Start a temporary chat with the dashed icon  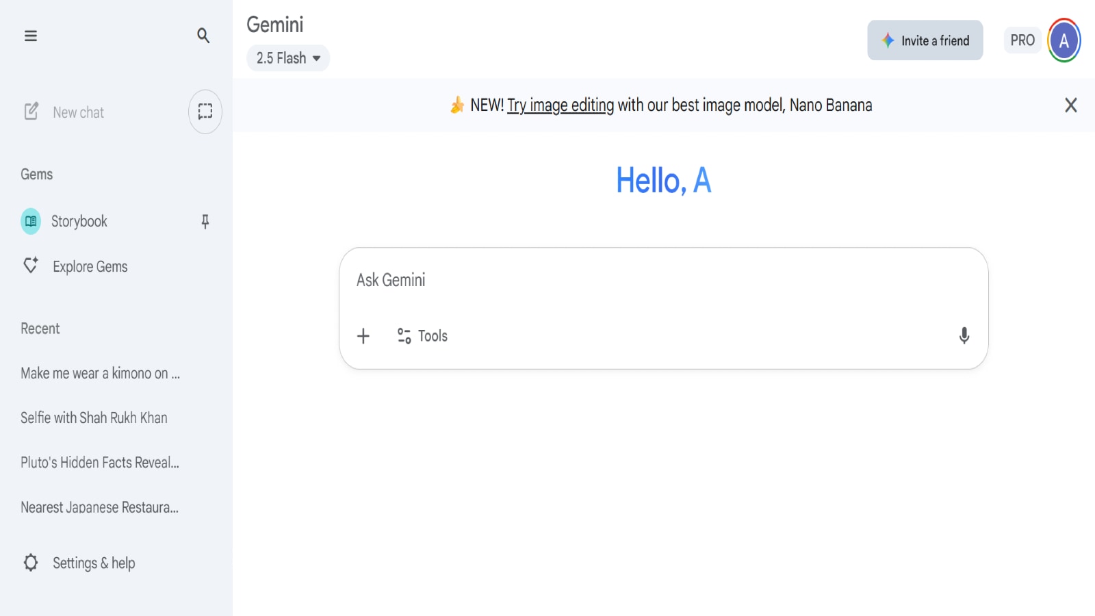(x=205, y=112)
